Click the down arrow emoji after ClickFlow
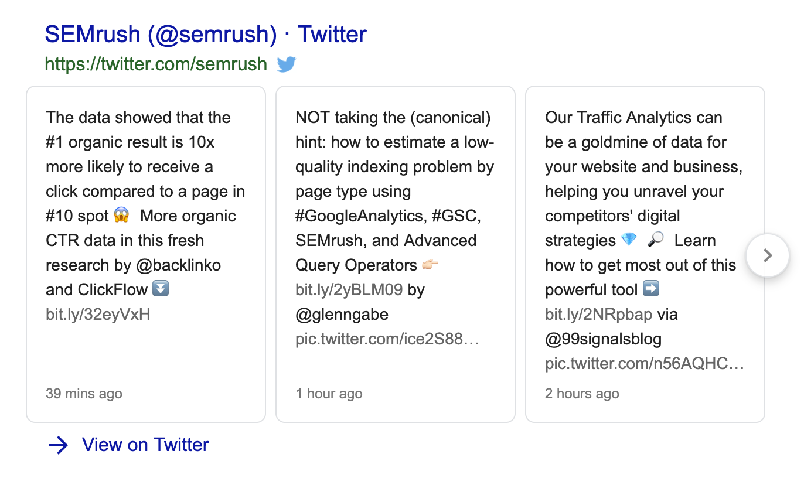The width and height of the screenshot is (804, 485). click(160, 290)
